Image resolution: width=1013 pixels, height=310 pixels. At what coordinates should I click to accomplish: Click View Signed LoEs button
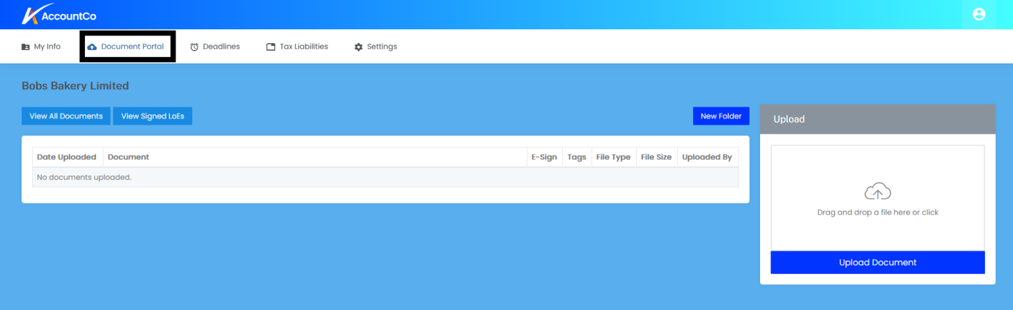click(x=153, y=116)
